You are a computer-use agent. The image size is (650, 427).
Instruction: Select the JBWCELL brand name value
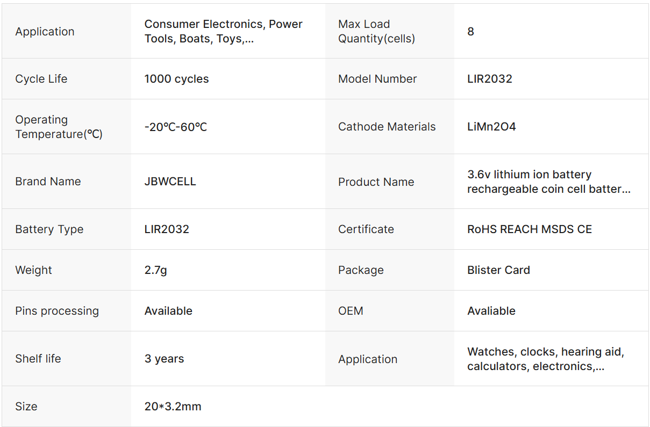pos(170,182)
